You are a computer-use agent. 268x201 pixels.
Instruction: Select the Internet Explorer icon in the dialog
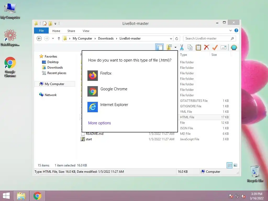click(92, 107)
